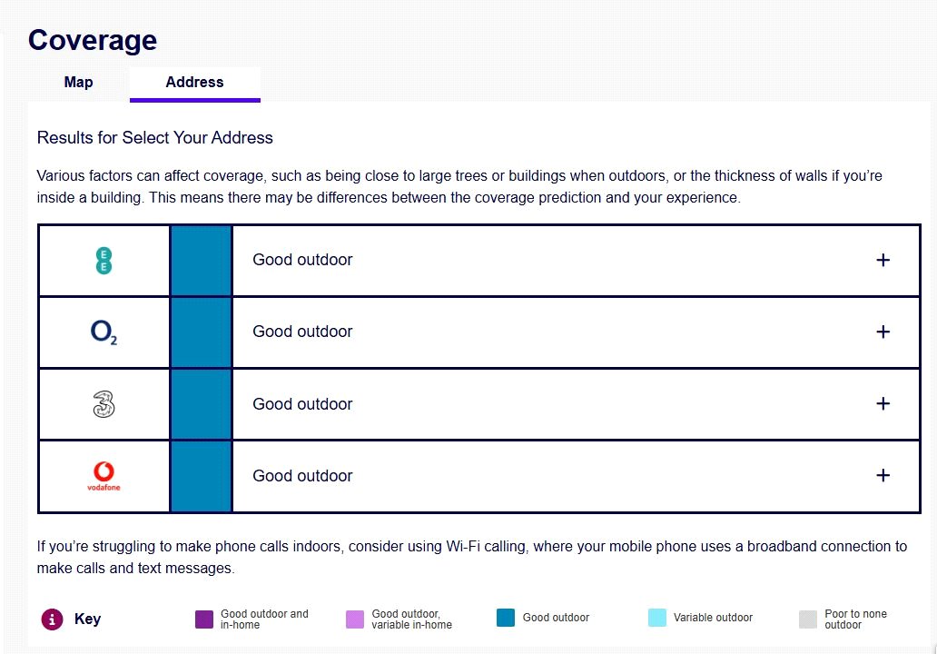The image size is (937, 654).
Task: Click the lilac 'variable in-home' key swatch
Action: point(355,619)
